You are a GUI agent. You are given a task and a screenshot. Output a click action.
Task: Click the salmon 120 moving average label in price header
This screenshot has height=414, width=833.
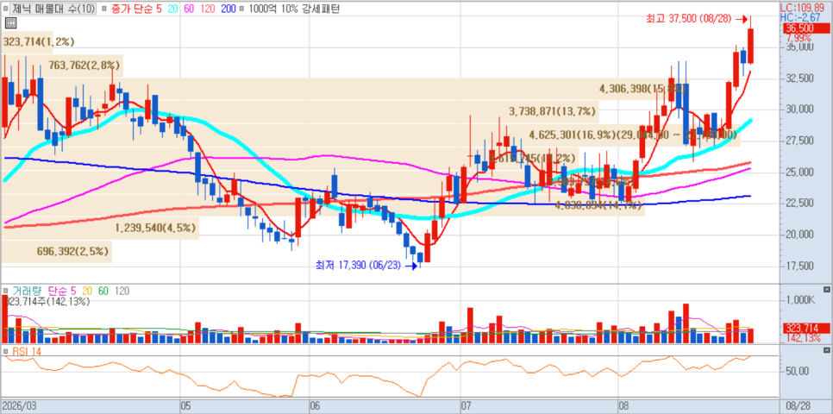(x=210, y=9)
